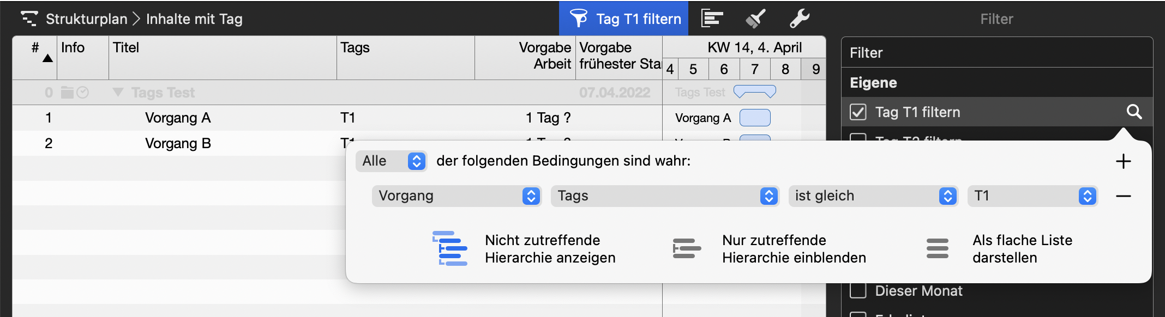The height and width of the screenshot is (317, 1165).
Task: Open the Vorgang type dropdown
Action: [456, 196]
